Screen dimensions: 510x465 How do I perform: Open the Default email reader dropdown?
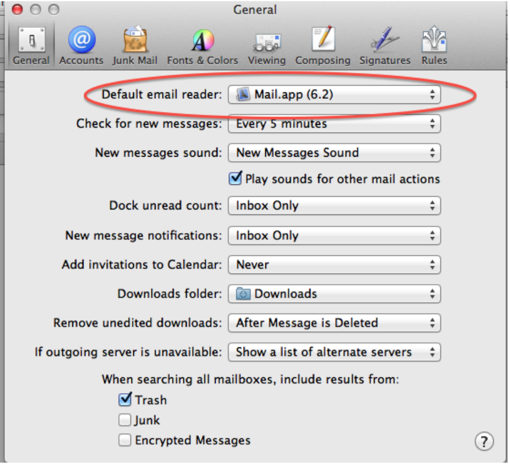(x=334, y=94)
